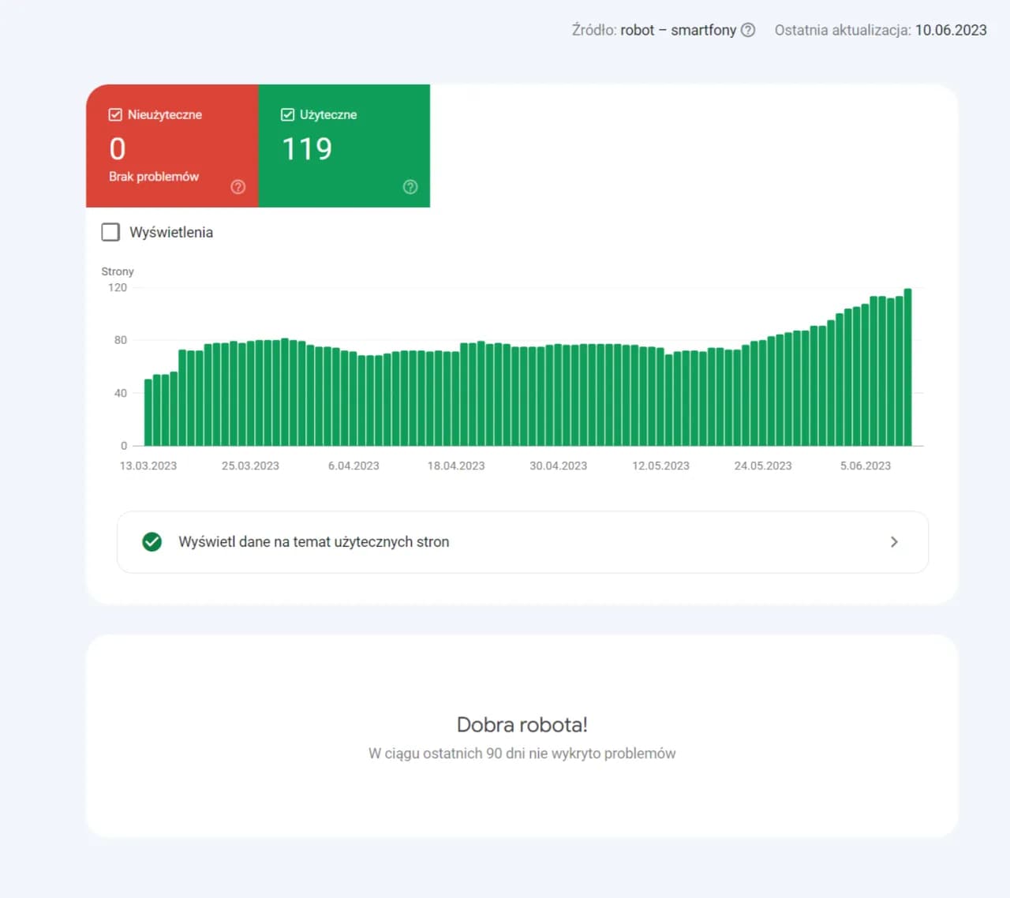Click the 24.05.2023 date label on the axis
1010x898 pixels.
(x=762, y=466)
